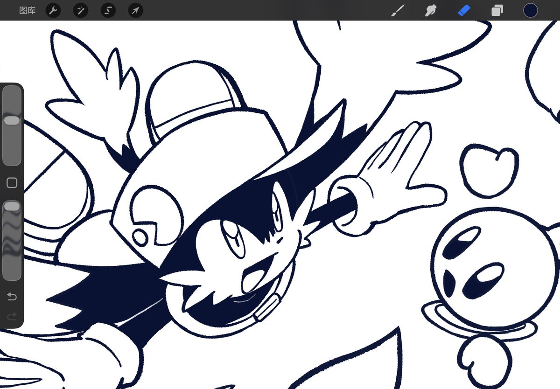This screenshot has height=389, width=560.
Task: Activate the Transform arrow tool
Action: click(135, 10)
